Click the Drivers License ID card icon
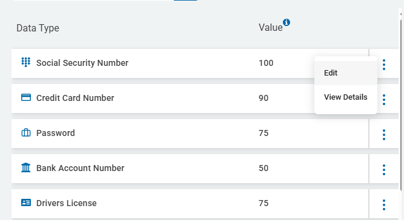 (x=26, y=203)
